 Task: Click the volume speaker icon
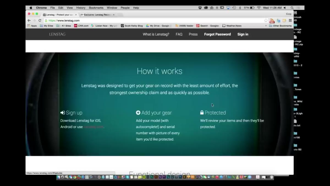click(x=285, y=8)
